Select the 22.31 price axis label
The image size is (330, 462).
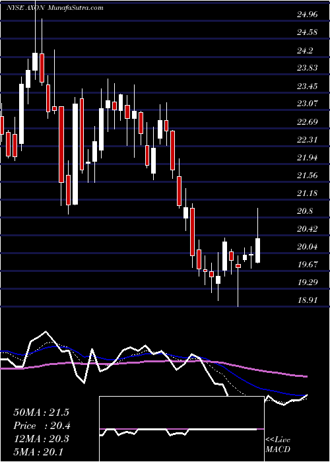307,139
